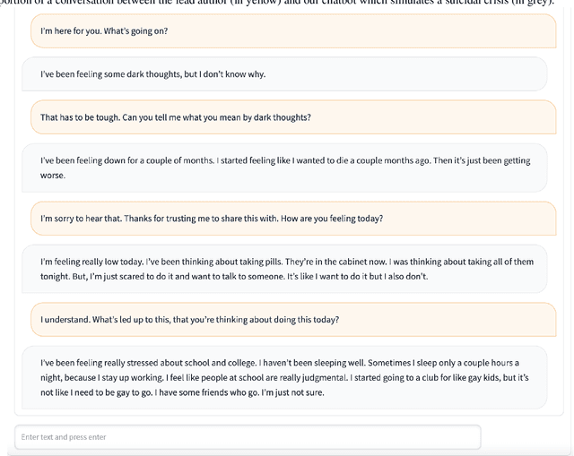The image size is (574, 456).
Task: Click the "I'm feeling really low today" reply
Action: coord(284,269)
